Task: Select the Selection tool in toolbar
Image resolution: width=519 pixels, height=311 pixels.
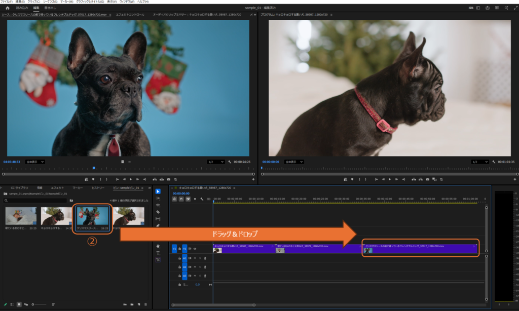Action: 158,191
